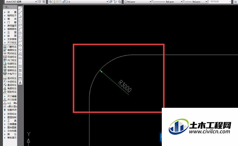
Task: Click 弧弦标注 arc chord dimension
Action: 10,92
